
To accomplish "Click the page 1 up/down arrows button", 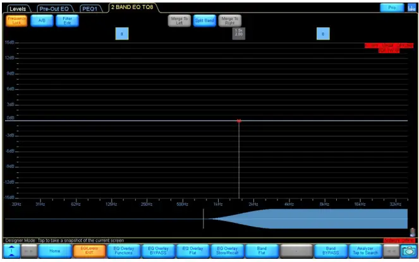I will (x=11, y=251).
